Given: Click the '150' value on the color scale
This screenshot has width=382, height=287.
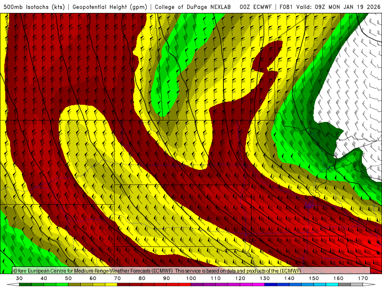Looking at the screenshot, I should tap(314, 278).
